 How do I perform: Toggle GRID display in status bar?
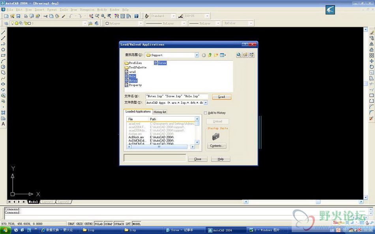tap(79, 224)
